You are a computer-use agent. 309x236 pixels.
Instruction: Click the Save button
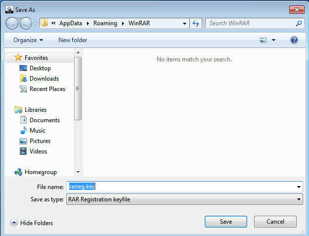[x=226, y=222]
